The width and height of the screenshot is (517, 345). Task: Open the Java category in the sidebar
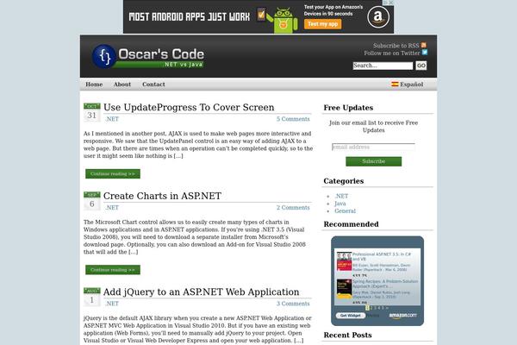coord(340,204)
